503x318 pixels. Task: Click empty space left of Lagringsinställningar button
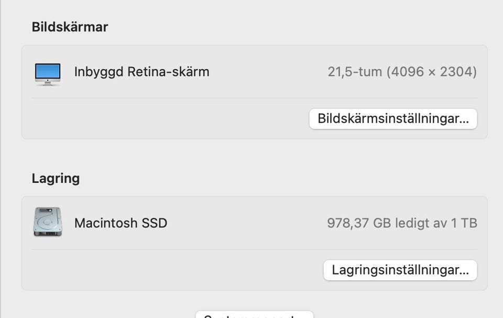point(173,270)
